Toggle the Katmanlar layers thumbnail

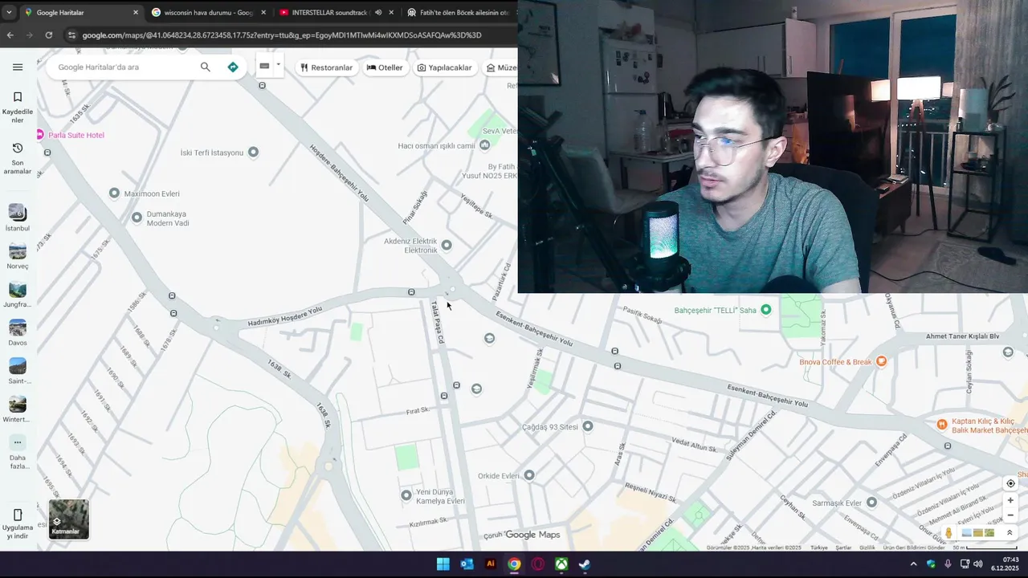pos(69,519)
